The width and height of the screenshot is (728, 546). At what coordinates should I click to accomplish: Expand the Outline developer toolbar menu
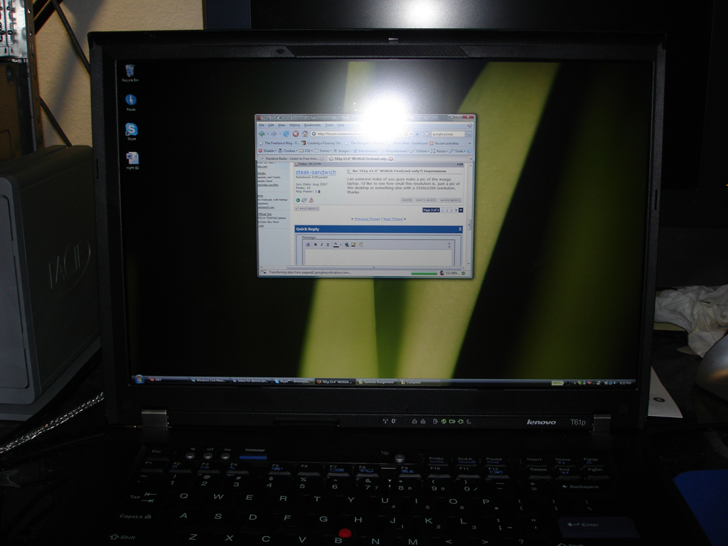tap(419, 151)
